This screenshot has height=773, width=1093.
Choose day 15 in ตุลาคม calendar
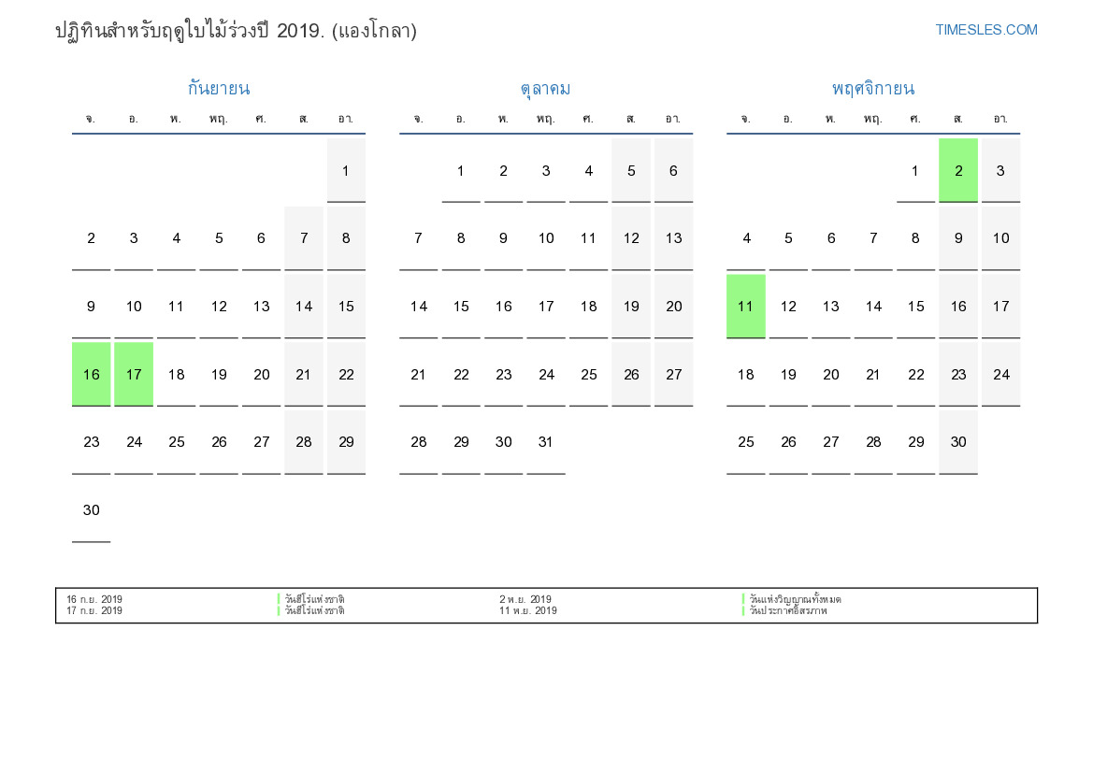[461, 306]
